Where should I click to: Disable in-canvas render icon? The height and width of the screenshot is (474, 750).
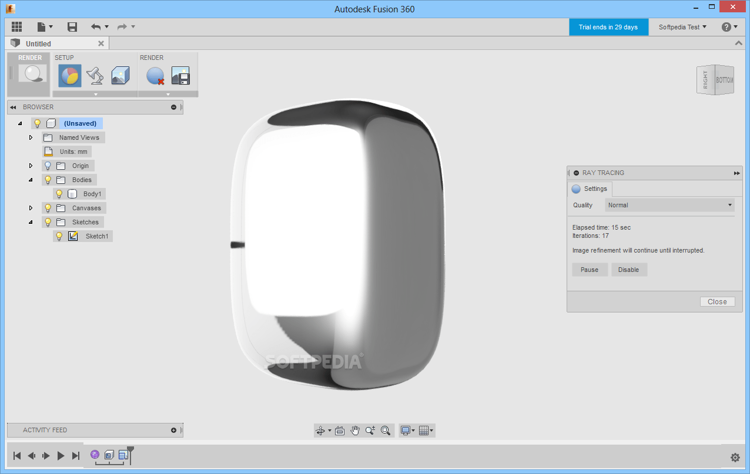(155, 76)
